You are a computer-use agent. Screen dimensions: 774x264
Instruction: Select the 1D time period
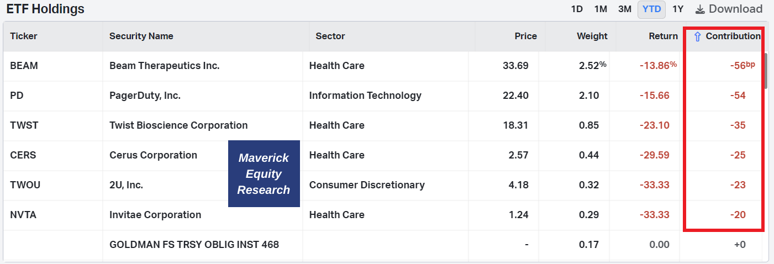(577, 9)
